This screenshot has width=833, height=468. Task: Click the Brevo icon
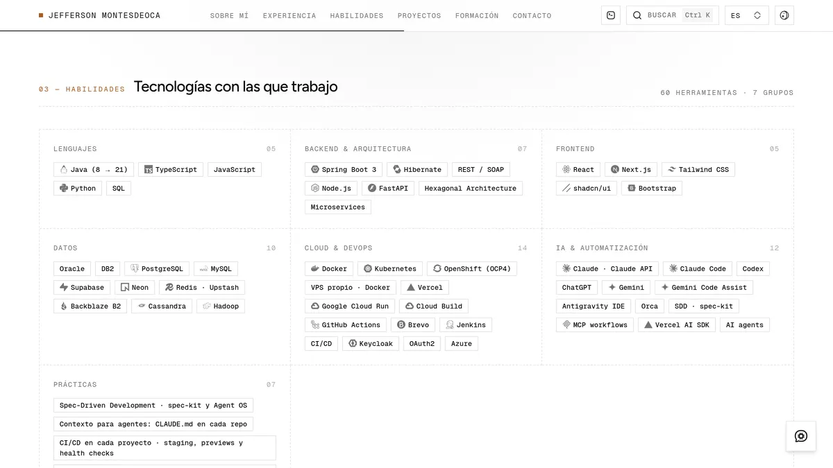click(401, 324)
